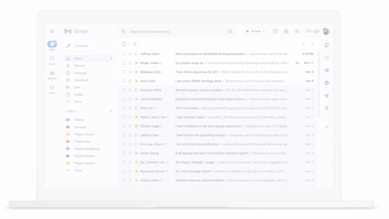The image size is (389, 219).
Task: Open the Meet section in sidebar
Action: coord(52,89)
